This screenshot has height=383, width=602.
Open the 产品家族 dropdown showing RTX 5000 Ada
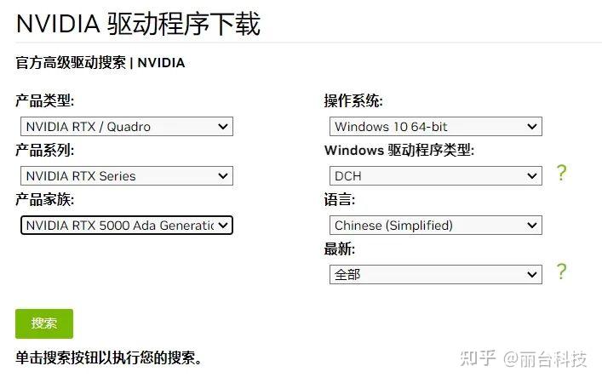(126, 226)
